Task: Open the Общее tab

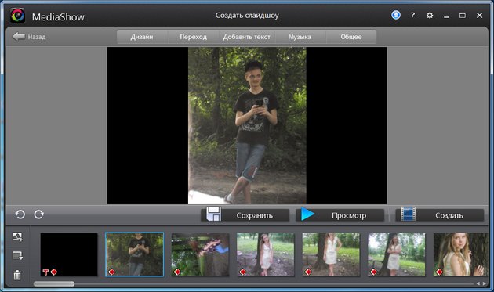Action: point(351,37)
